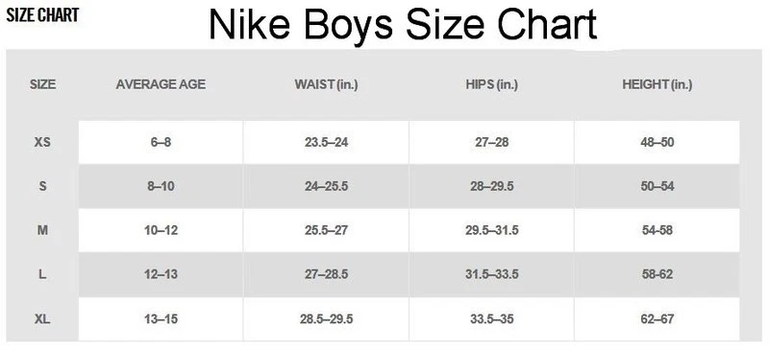Select the HEIGHT (in.) column header
The image size is (769, 352).
[x=657, y=84]
